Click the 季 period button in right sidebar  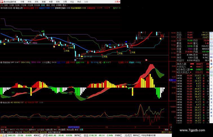211,113
